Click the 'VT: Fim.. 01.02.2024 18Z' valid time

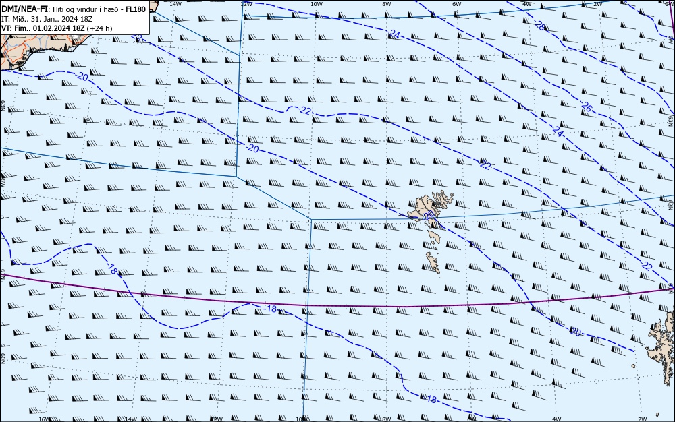click(43, 28)
